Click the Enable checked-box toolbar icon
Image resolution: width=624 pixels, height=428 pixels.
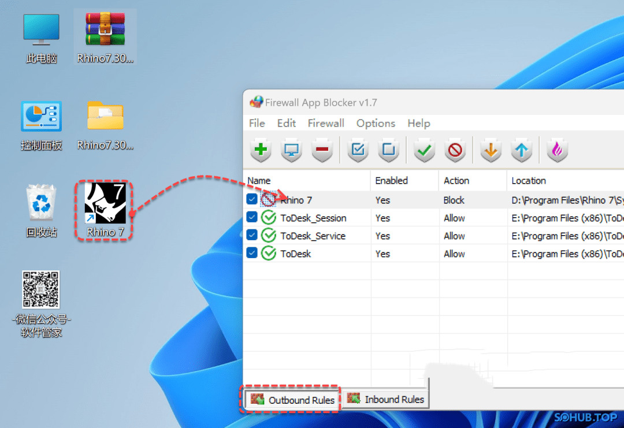[x=358, y=151]
